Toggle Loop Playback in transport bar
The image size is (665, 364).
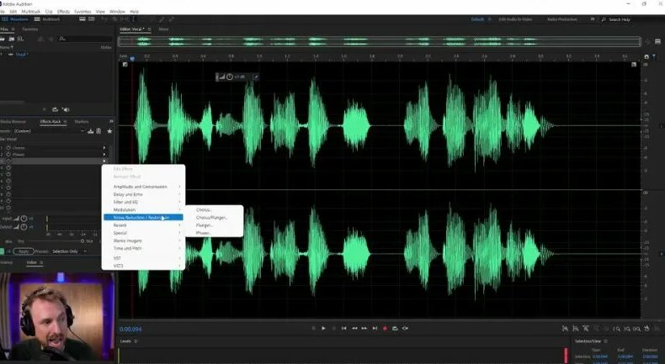pyautogui.click(x=396, y=328)
